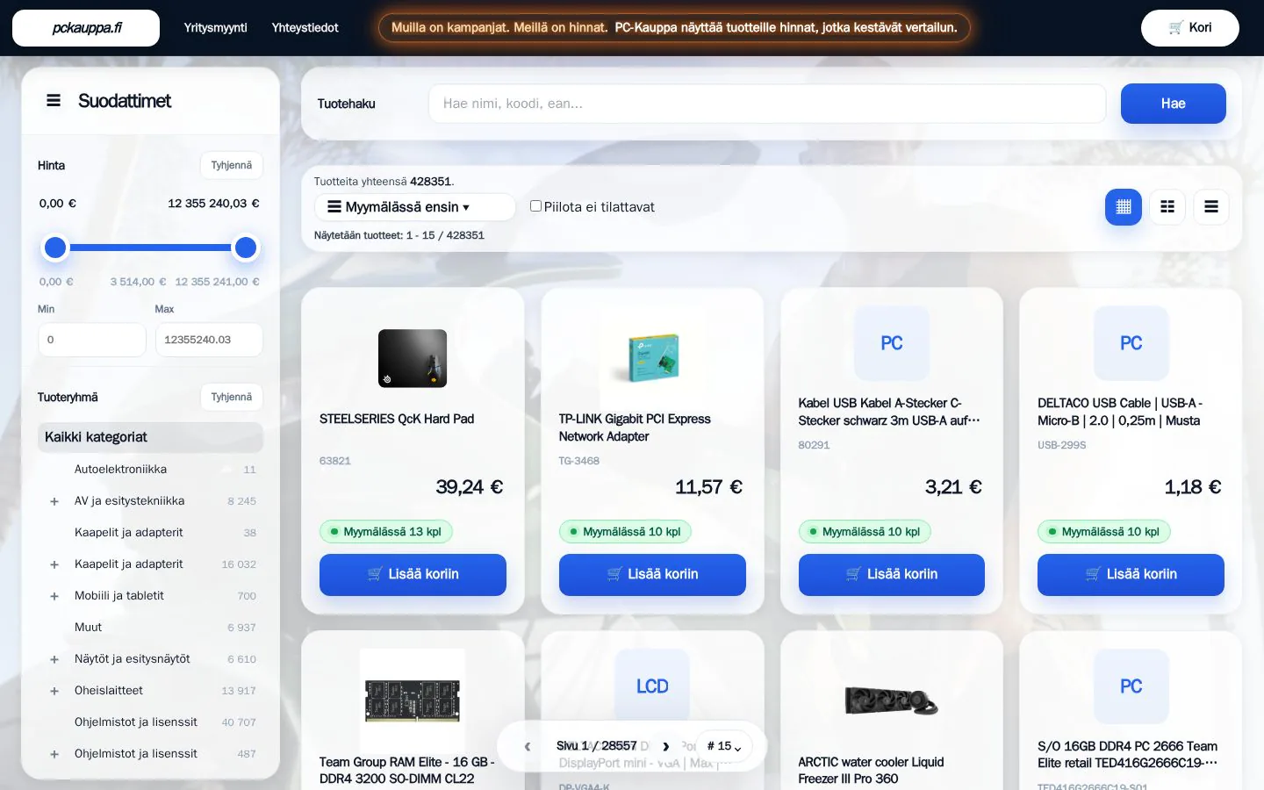Click product code TG-3468
This screenshot has width=1264, height=790.
point(579,461)
